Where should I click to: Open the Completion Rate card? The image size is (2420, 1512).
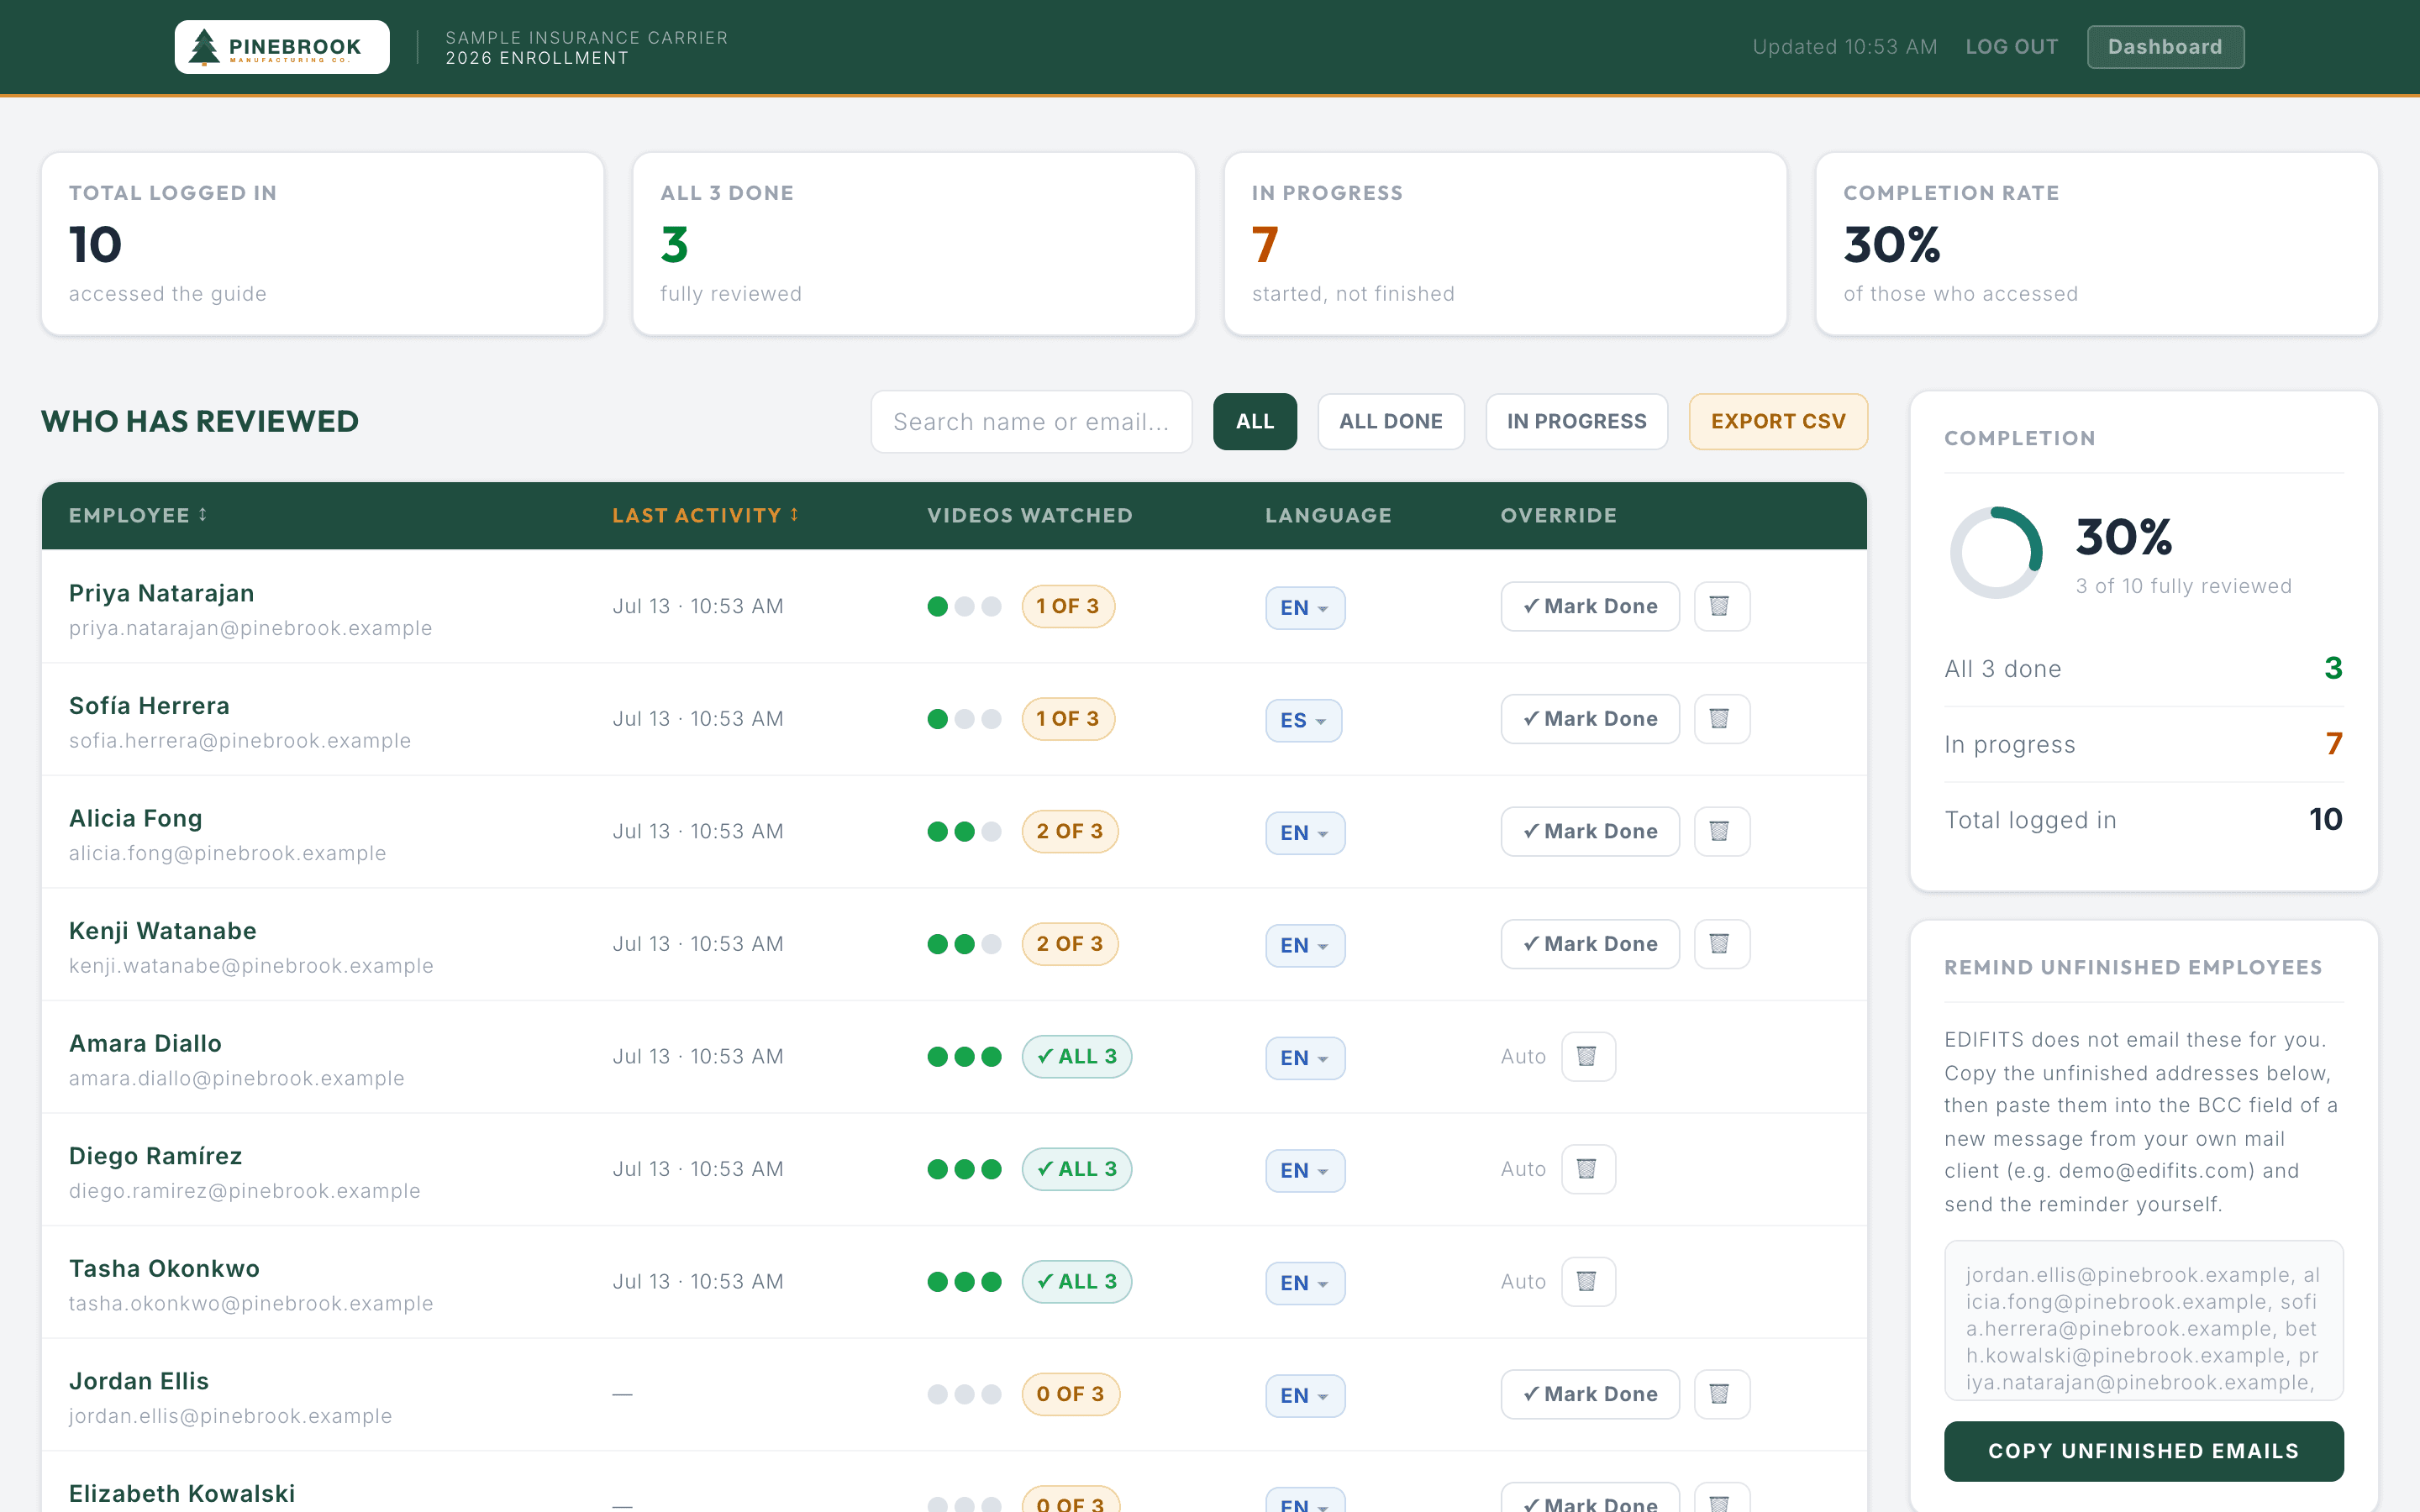click(2097, 244)
